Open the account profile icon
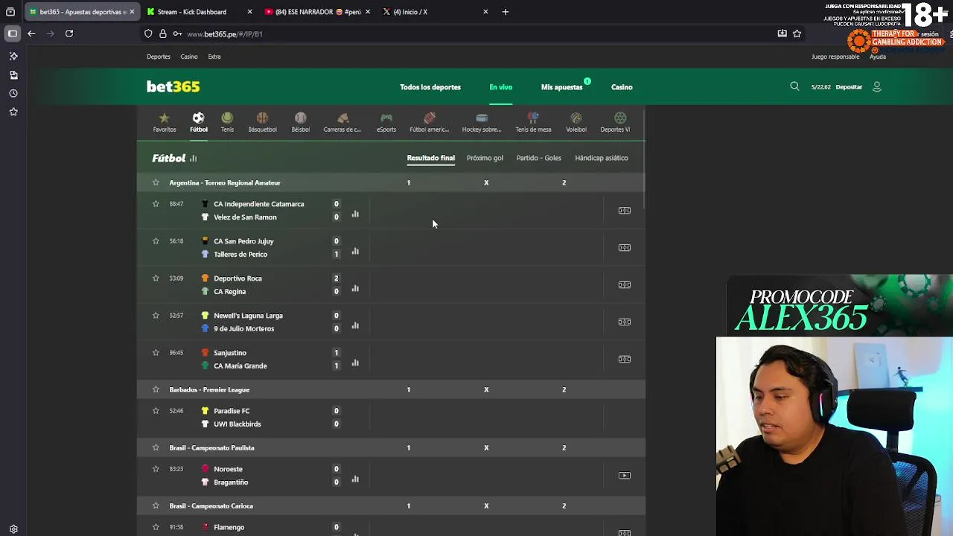Image resolution: width=953 pixels, height=536 pixels. [x=877, y=87]
